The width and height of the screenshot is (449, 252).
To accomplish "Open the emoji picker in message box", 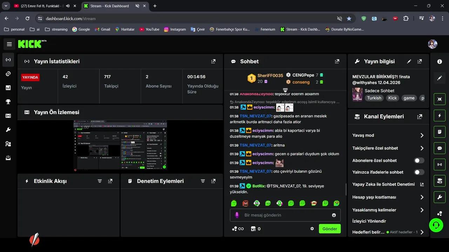I will [334, 215].
